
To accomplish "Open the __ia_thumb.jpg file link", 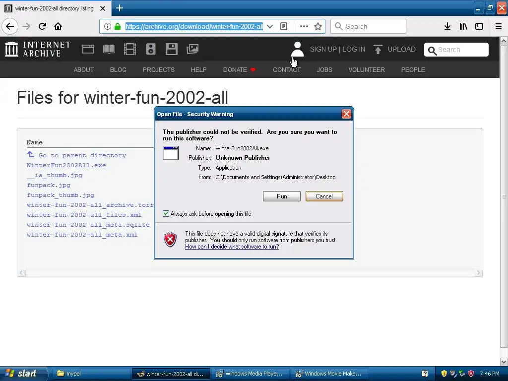I will tap(55, 175).
